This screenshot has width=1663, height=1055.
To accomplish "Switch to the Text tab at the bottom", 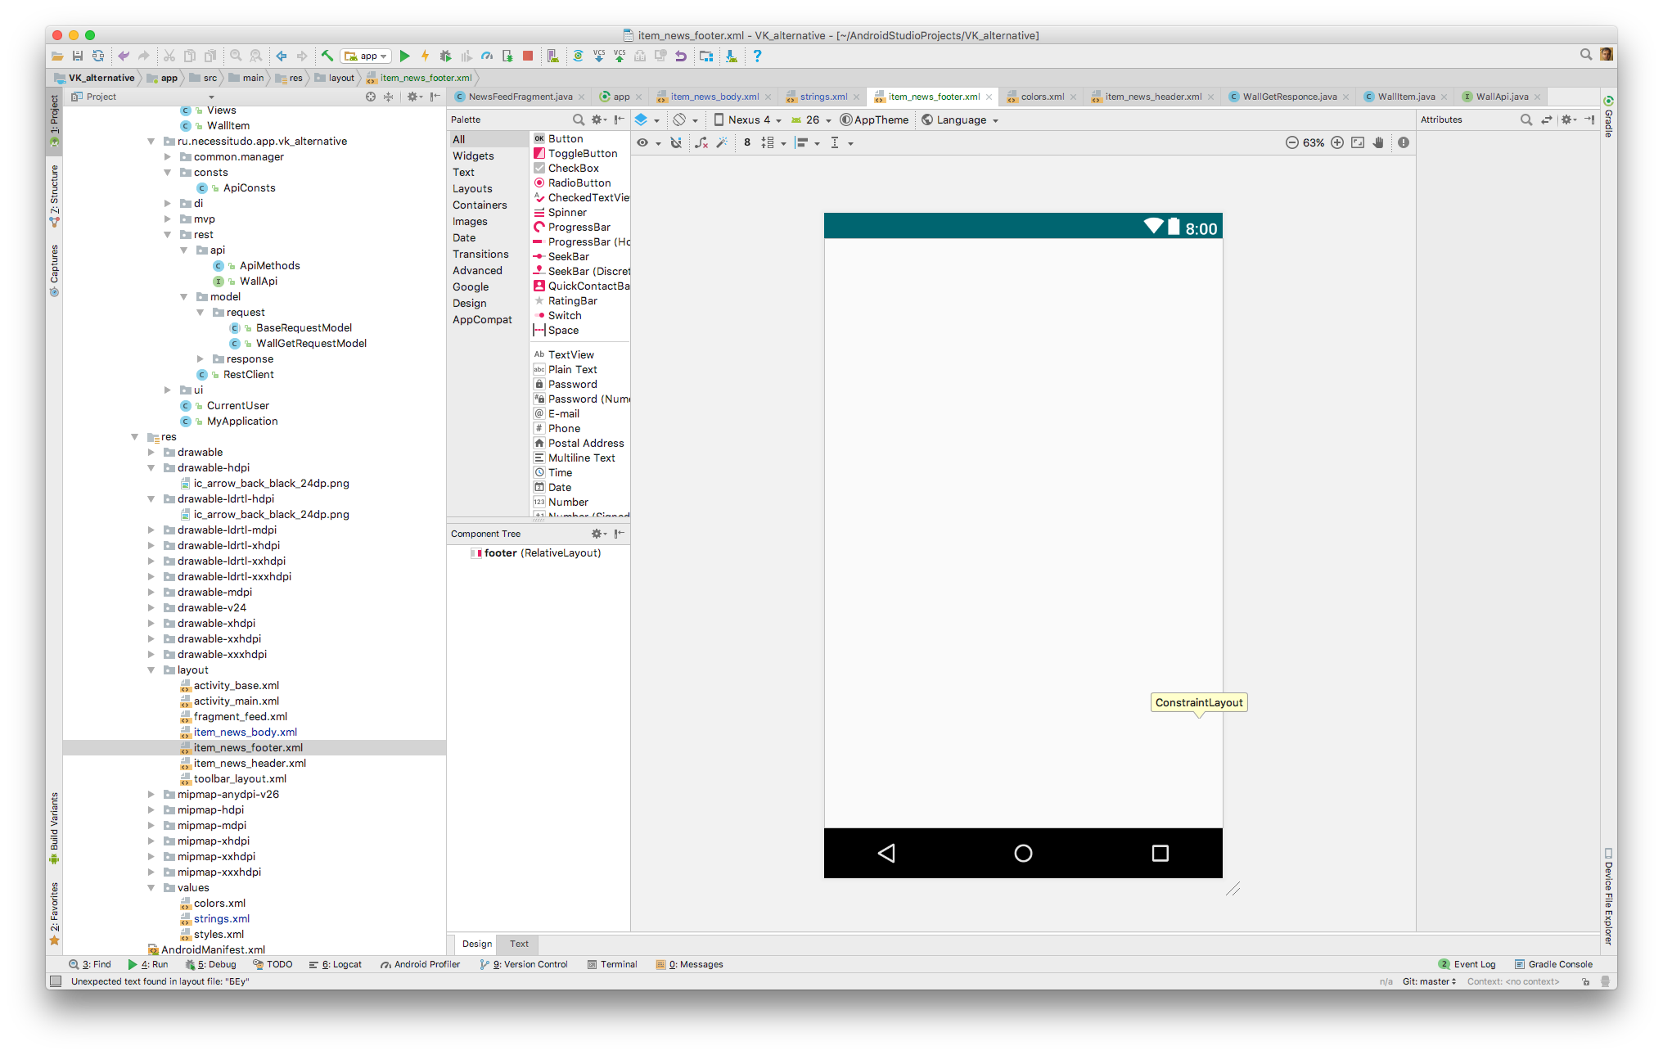I will pyautogui.click(x=519, y=944).
